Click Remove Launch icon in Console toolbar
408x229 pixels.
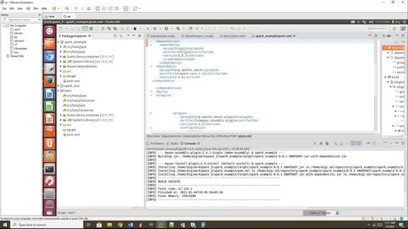point(321,143)
